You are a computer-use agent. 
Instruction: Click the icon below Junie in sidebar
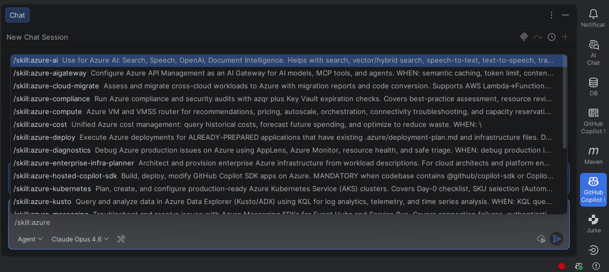593,250
